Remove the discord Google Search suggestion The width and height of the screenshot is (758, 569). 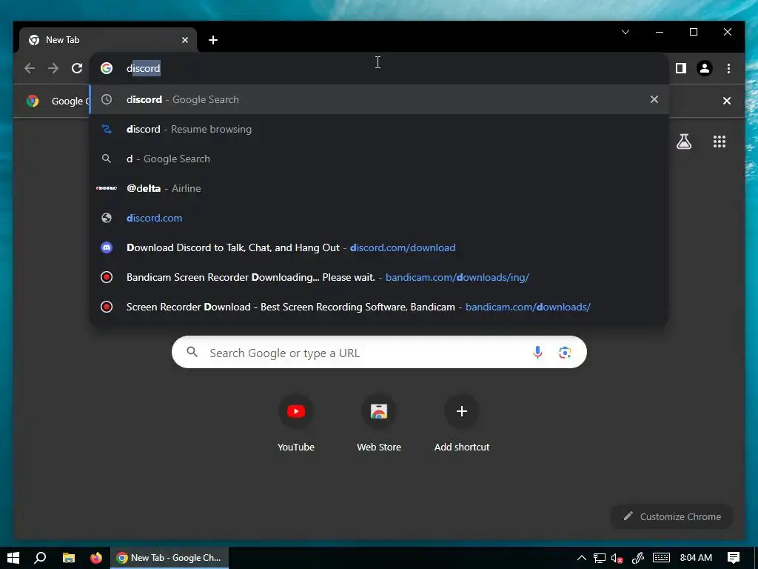pyautogui.click(x=654, y=100)
